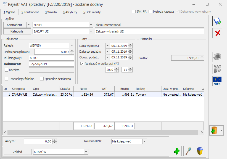Click the Akcyza value stepper
Image resolution: width=227 pixels, height=159 pixels.
coord(55,141)
